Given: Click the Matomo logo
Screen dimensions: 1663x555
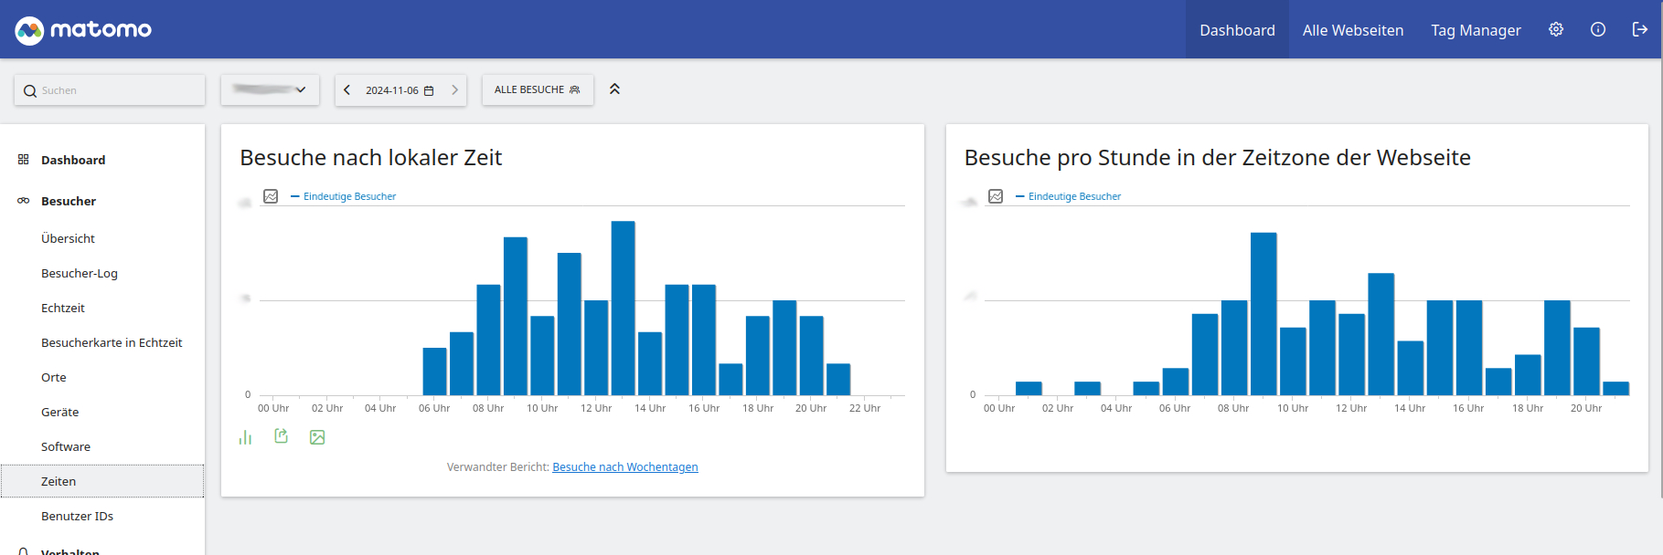Looking at the screenshot, I should [x=83, y=30].
